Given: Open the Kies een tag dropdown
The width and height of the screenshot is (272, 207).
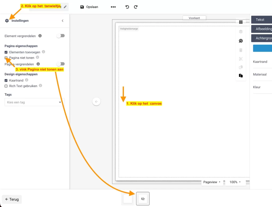Looking at the screenshot, I should click(35, 102).
